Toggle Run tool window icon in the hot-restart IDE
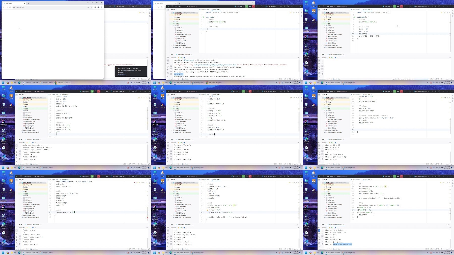454x255 pixels. pos(16,145)
